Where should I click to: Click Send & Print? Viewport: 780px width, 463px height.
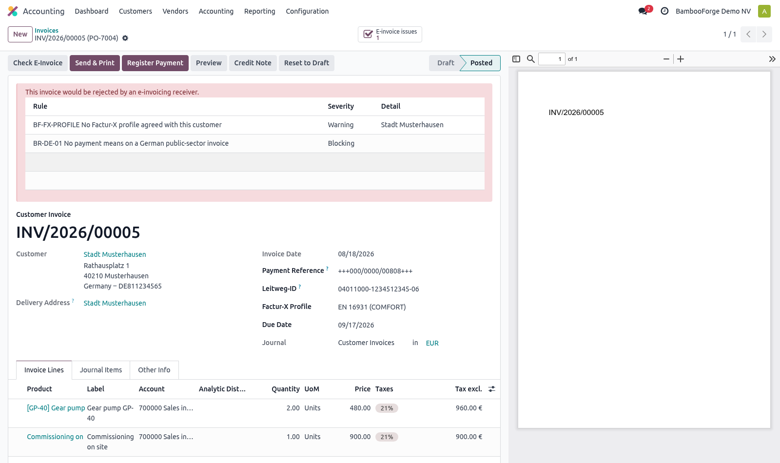tap(95, 63)
